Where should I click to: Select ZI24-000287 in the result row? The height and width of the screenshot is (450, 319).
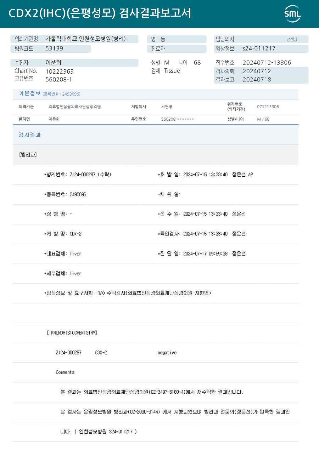(x=69, y=353)
